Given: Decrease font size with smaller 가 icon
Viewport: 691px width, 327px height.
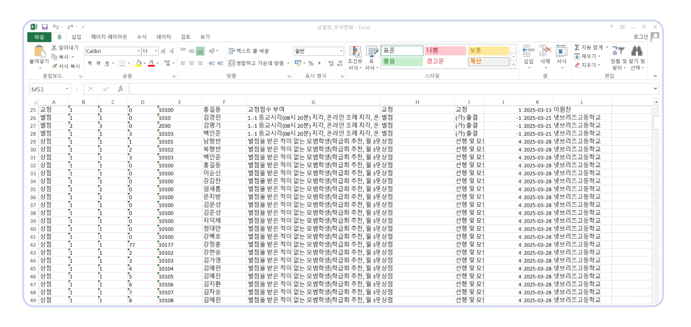Looking at the screenshot, I should tap(171, 51).
